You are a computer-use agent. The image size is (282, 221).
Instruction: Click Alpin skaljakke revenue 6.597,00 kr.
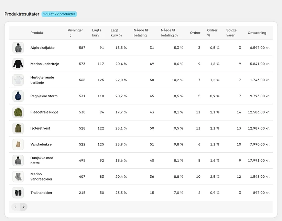[x=260, y=48]
